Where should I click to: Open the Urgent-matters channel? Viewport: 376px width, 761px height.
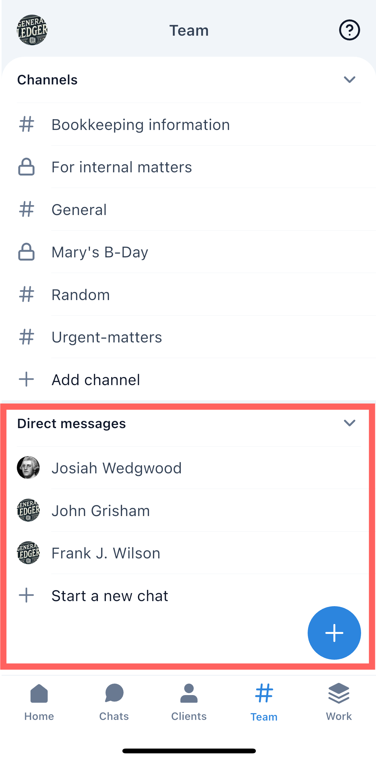[x=107, y=337]
